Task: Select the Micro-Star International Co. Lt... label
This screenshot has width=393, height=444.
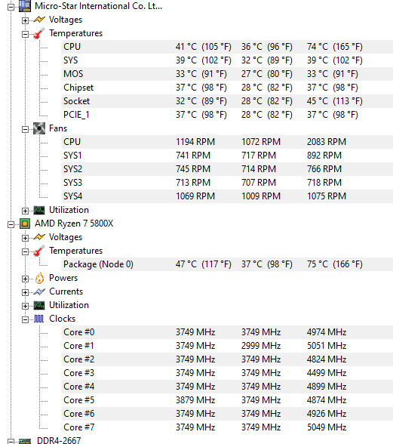Action: point(99,6)
